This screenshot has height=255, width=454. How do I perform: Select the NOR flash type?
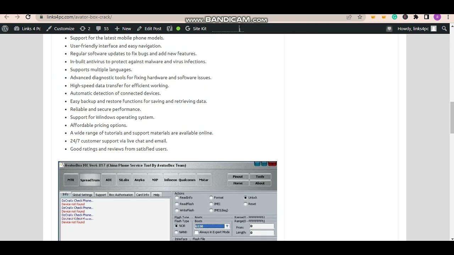[176, 226]
